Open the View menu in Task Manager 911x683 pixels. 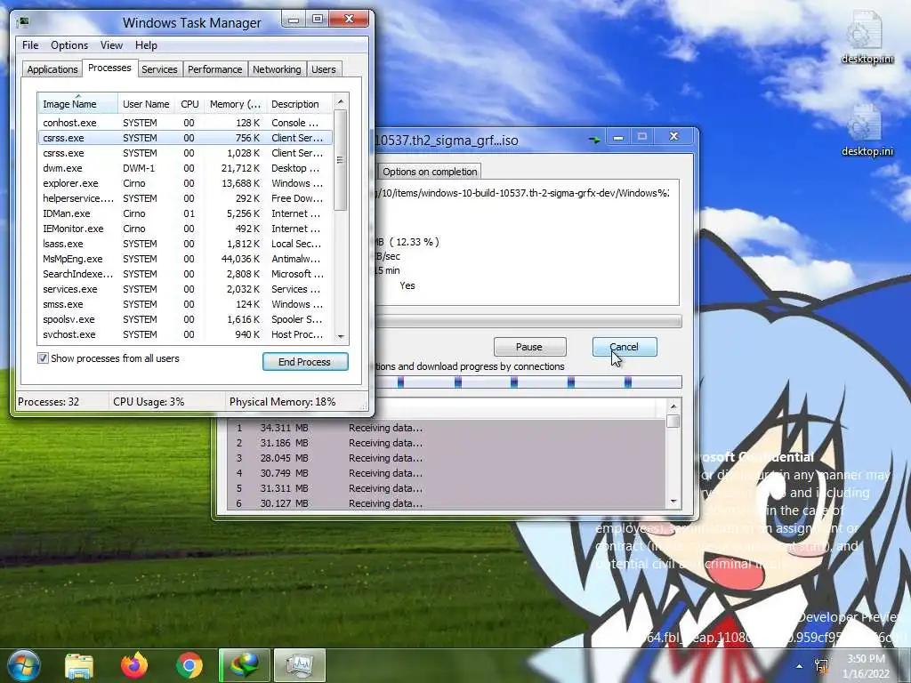pos(111,45)
